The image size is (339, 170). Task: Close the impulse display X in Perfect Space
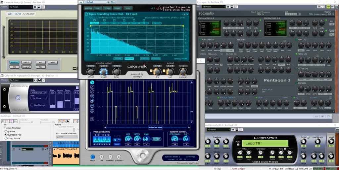[187, 14]
